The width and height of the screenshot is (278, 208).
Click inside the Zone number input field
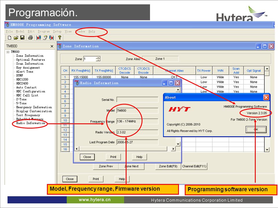[x=90, y=59]
